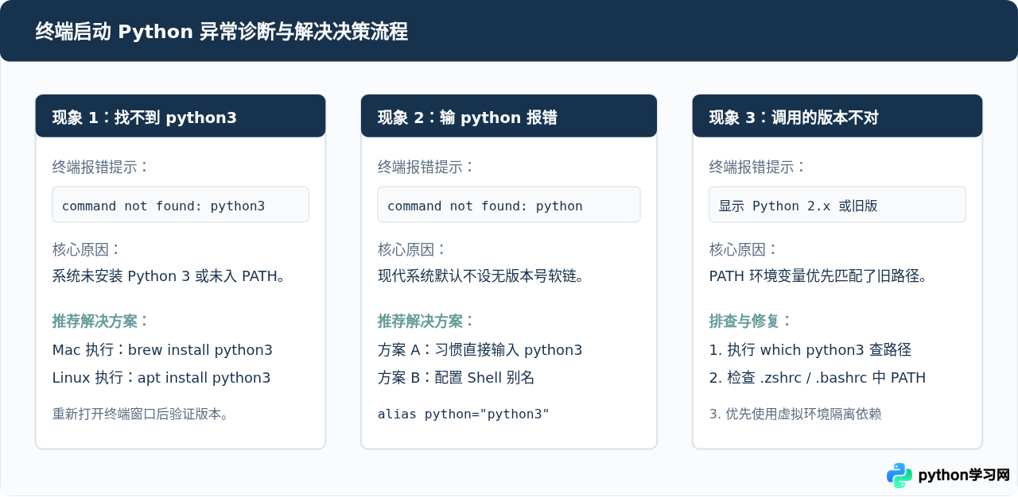Click '1. 执行 which python3 查路径'
The image size is (1018, 497).
point(810,350)
